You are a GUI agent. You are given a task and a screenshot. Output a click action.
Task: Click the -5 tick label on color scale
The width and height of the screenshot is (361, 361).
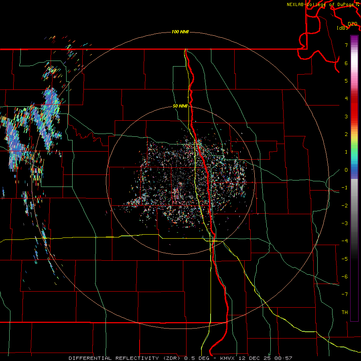tap(345, 259)
